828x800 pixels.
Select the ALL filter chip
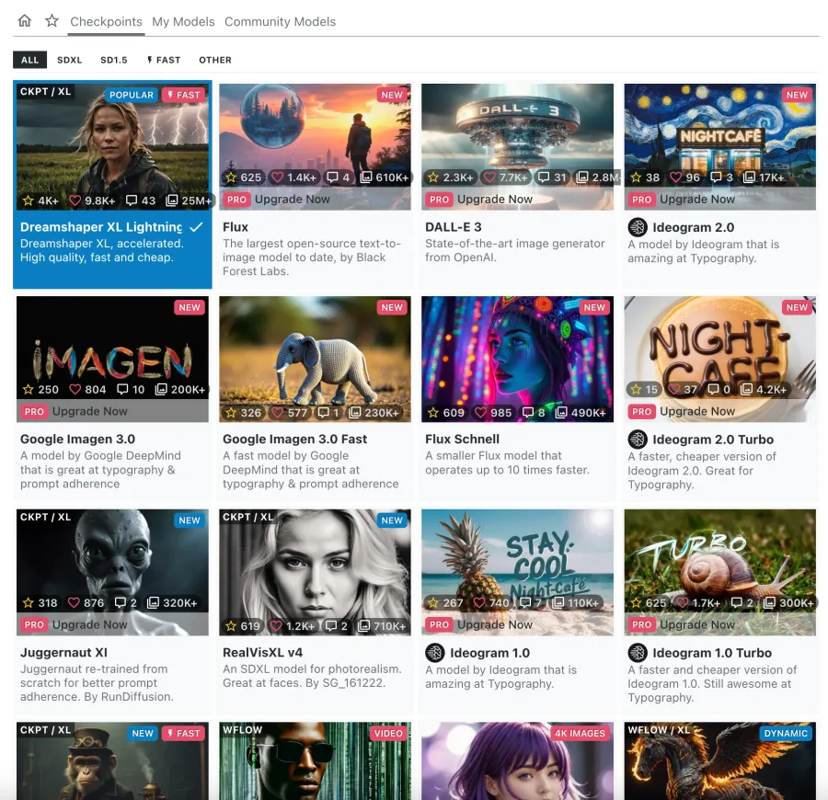pos(30,60)
